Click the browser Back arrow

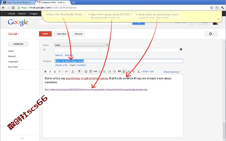tap(3, 8)
